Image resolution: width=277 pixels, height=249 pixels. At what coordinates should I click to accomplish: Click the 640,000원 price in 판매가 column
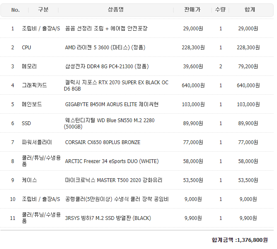point(193,86)
